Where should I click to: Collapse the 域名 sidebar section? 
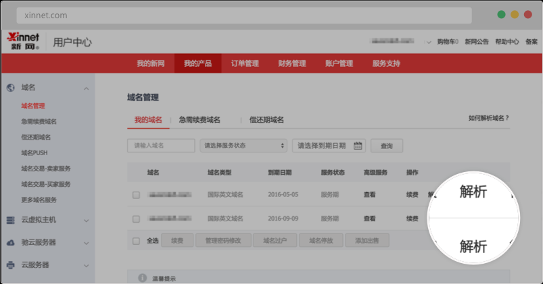[x=86, y=88]
